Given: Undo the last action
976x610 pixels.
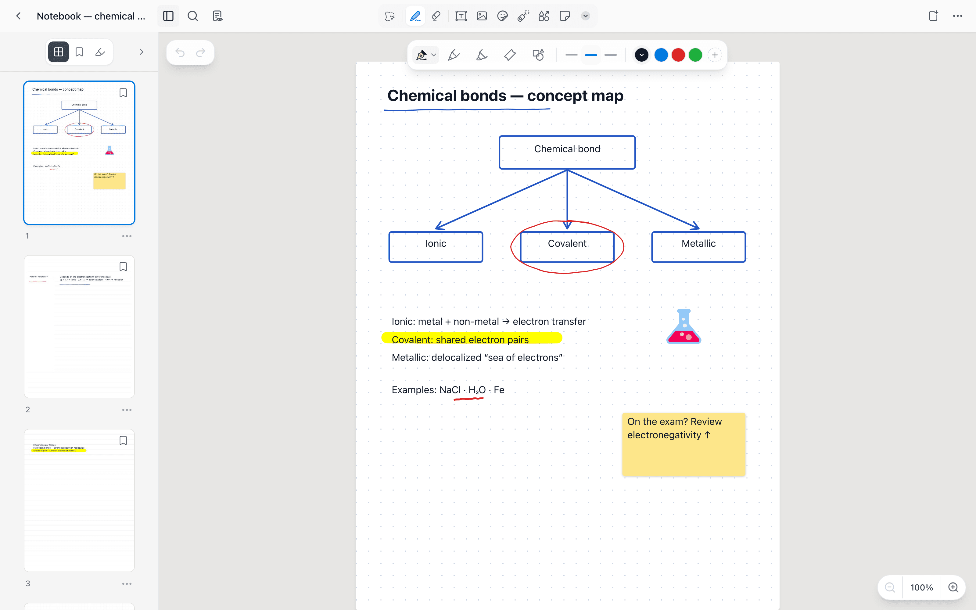Looking at the screenshot, I should 180,53.
